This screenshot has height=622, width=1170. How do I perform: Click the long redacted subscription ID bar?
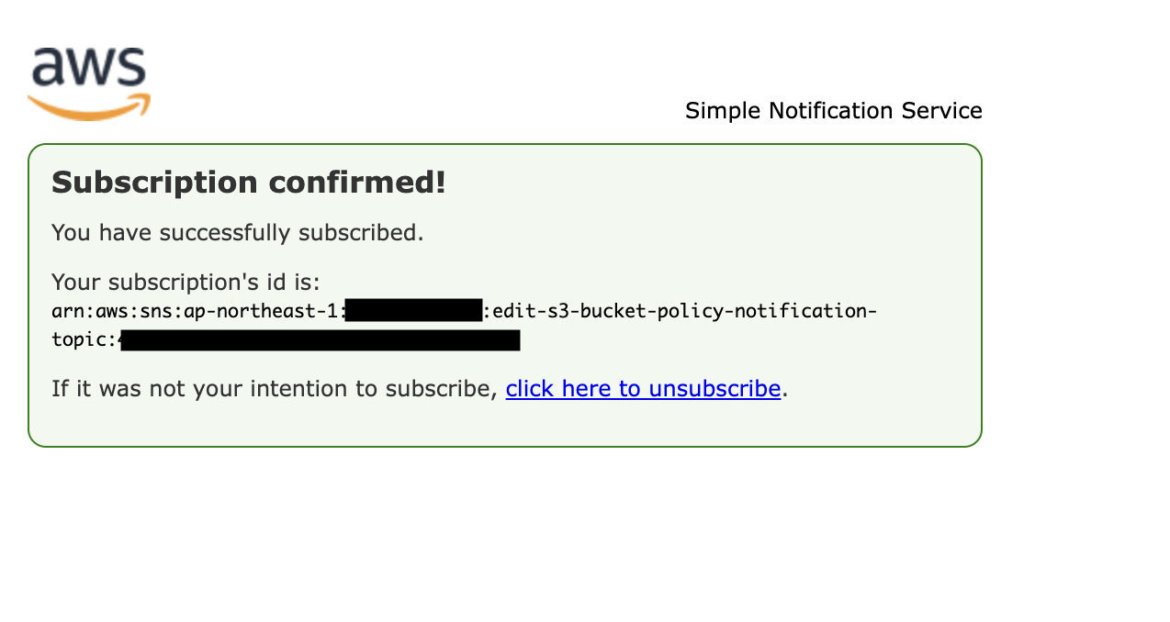tap(321, 340)
